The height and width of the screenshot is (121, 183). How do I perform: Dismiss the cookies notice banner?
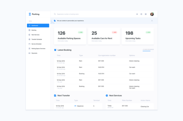tap(152, 21)
